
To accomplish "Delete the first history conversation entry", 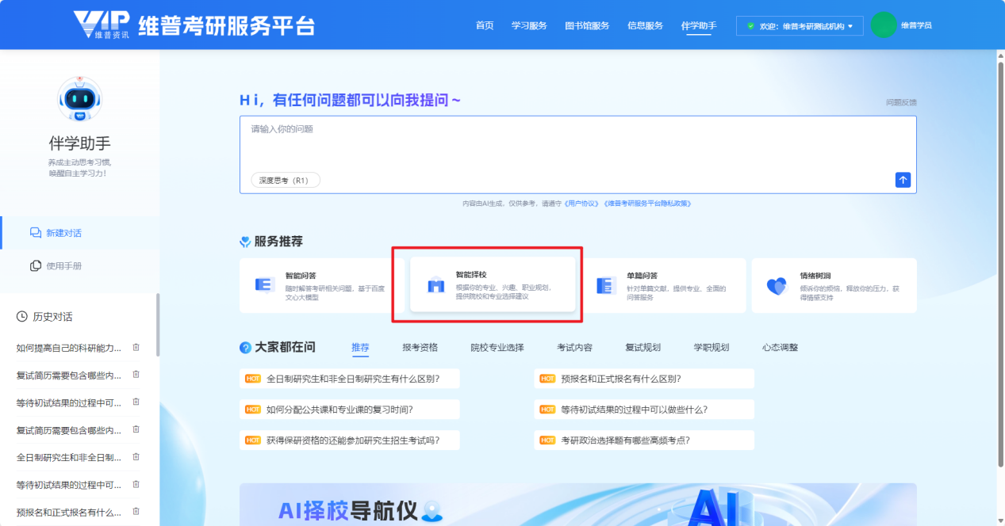I will click(x=136, y=347).
